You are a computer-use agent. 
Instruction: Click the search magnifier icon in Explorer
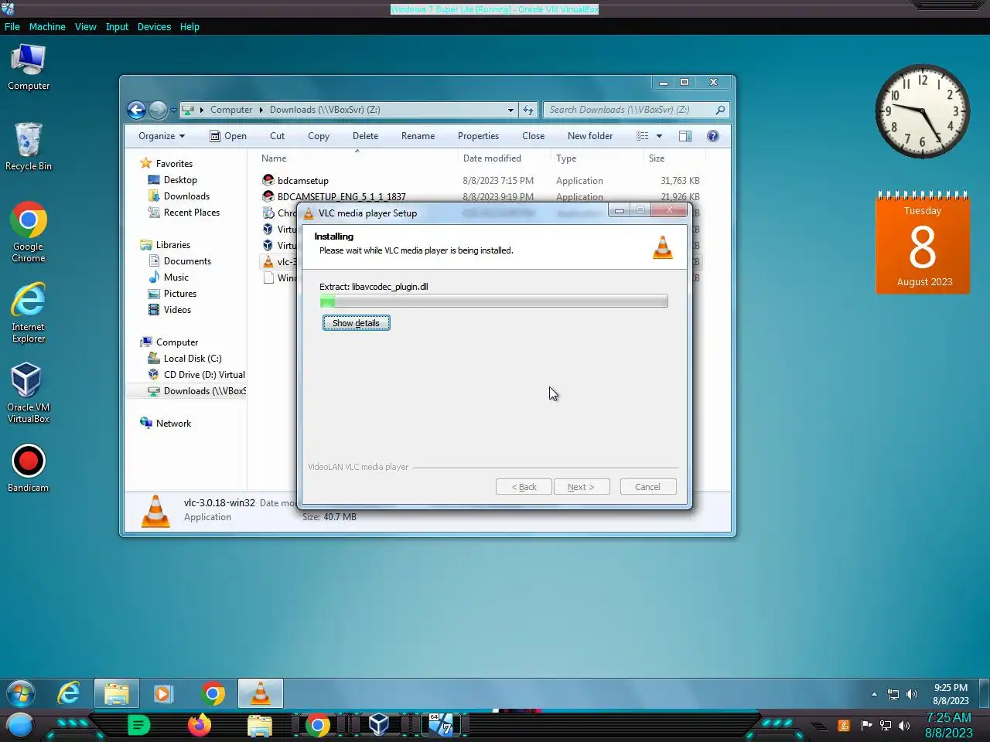pyautogui.click(x=720, y=110)
